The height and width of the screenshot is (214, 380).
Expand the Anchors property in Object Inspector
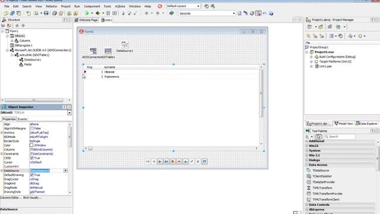click(x=2, y=133)
